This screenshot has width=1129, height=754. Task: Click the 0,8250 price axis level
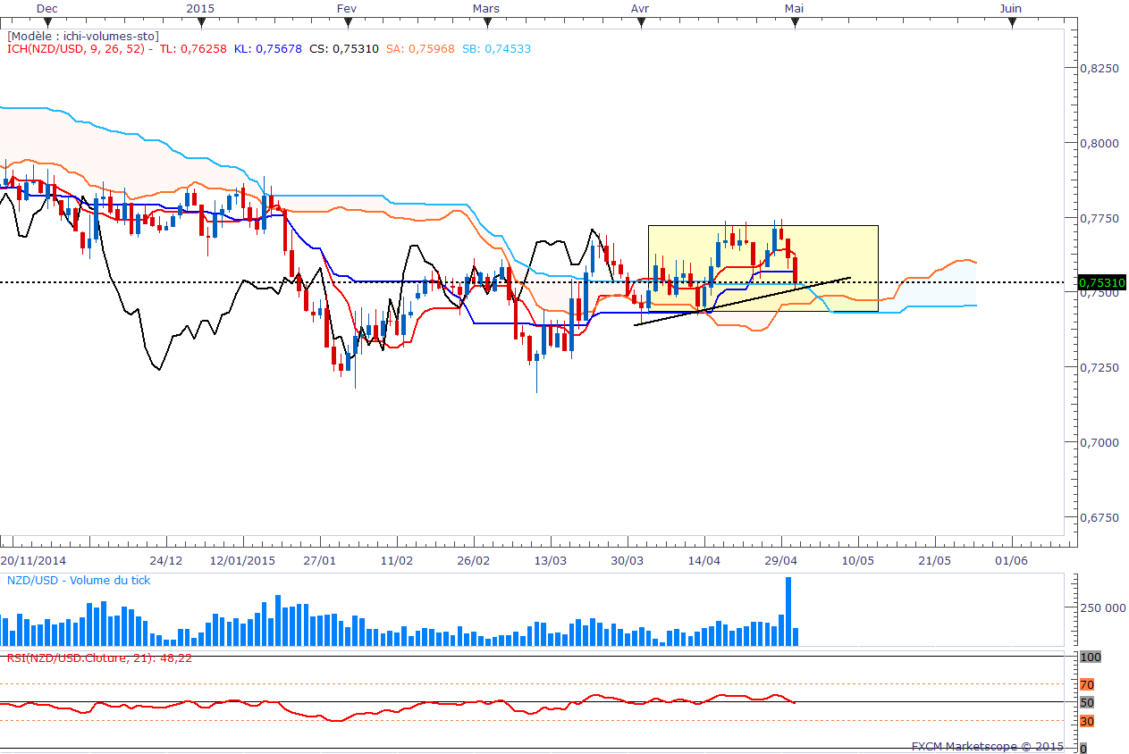pyautogui.click(x=1100, y=68)
